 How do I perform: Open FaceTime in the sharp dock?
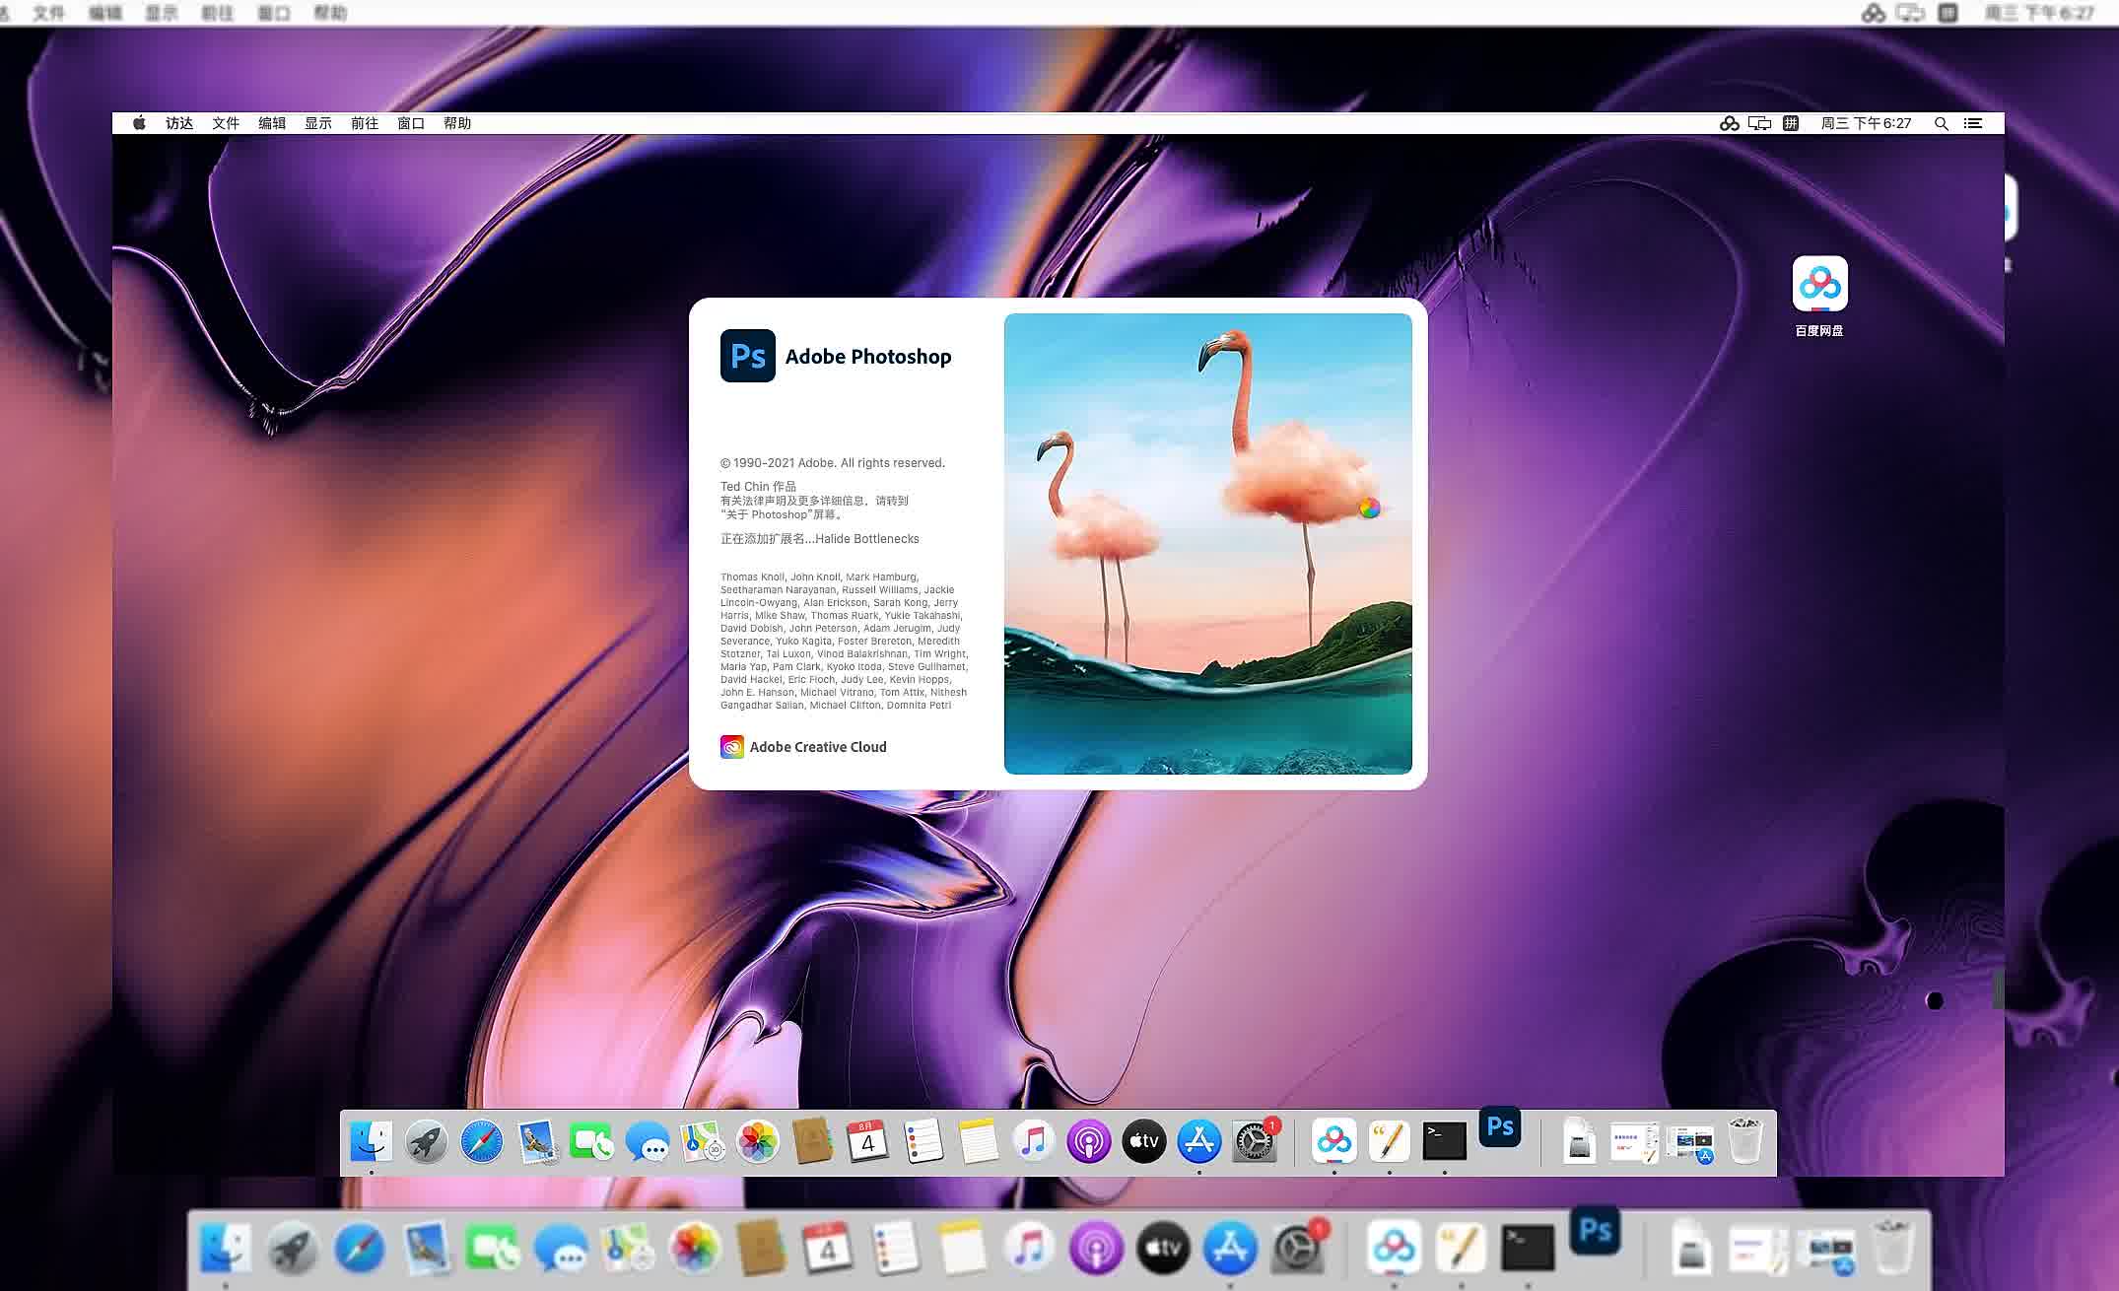pyautogui.click(x=591, y=1141)
